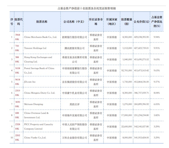169x148 pixels.
Task: Click percentage 8.04%
Action: 157,93
